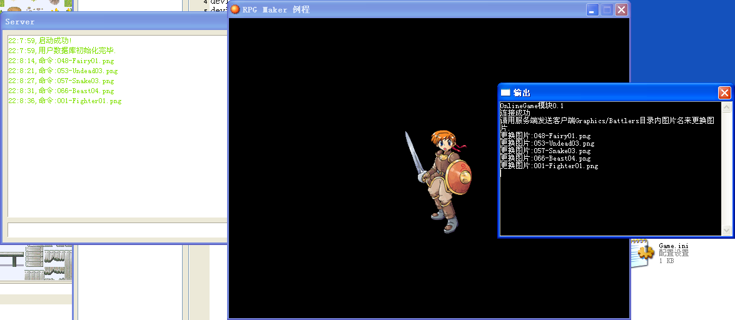Click output line 更换图片:048-Fairy01.png

[545, 136]
